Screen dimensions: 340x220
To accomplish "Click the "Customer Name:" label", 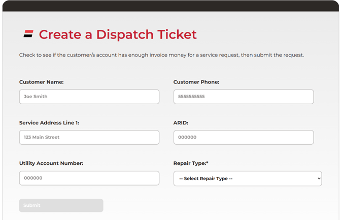I will click(x=42, y=82).
